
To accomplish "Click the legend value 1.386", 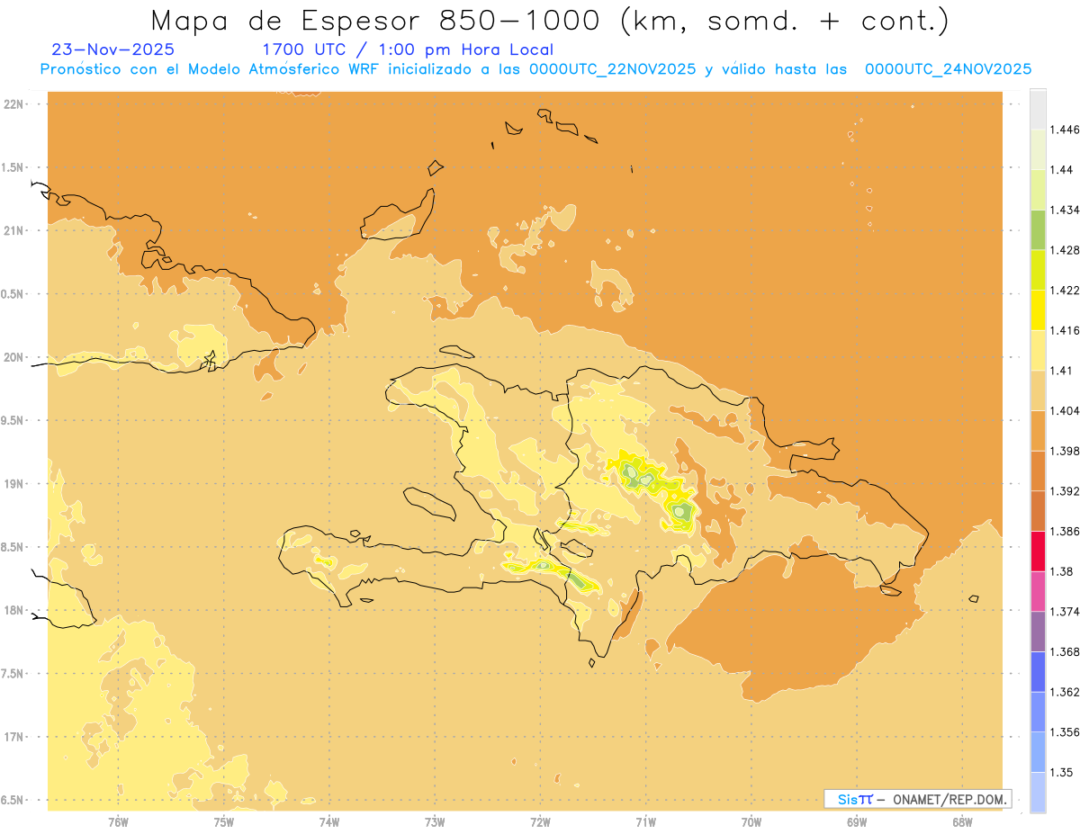I will pos(1065,531).
